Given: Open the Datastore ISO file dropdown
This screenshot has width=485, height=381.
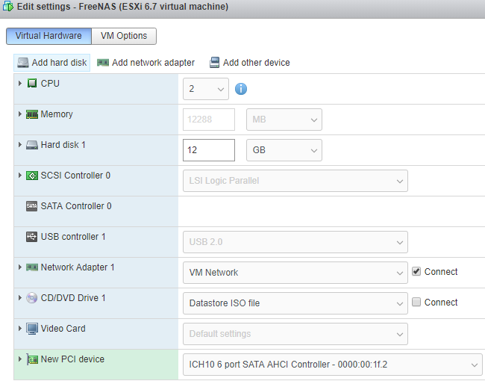Looking at the screenshot, I should tap(295, 303).
